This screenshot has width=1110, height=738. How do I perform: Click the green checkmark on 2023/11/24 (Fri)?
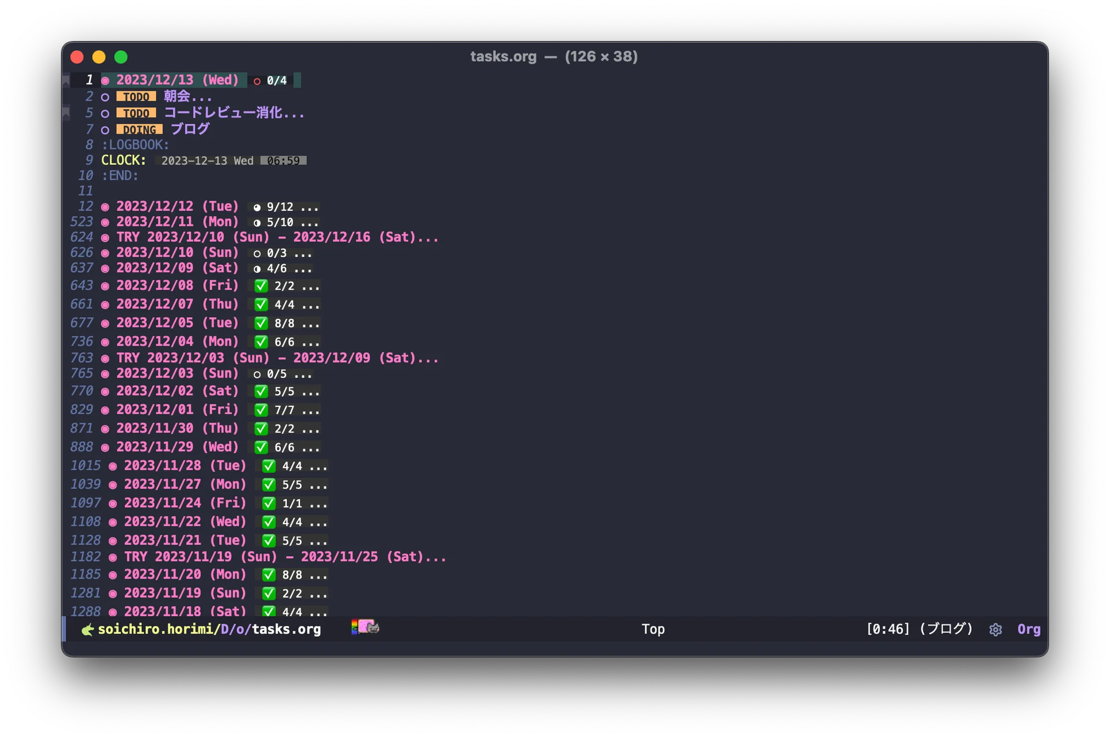269,503
